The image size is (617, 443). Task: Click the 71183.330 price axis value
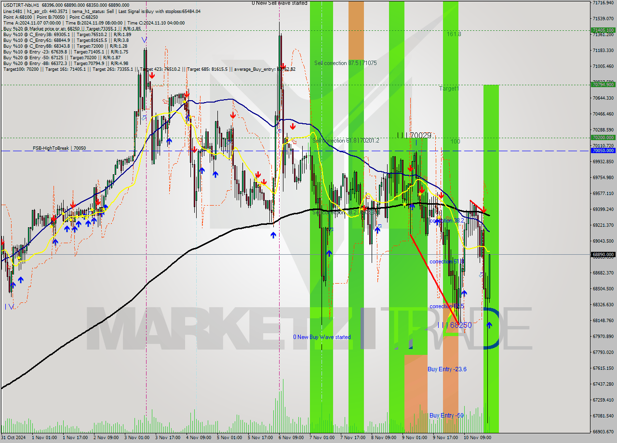[x=603, y=50]
